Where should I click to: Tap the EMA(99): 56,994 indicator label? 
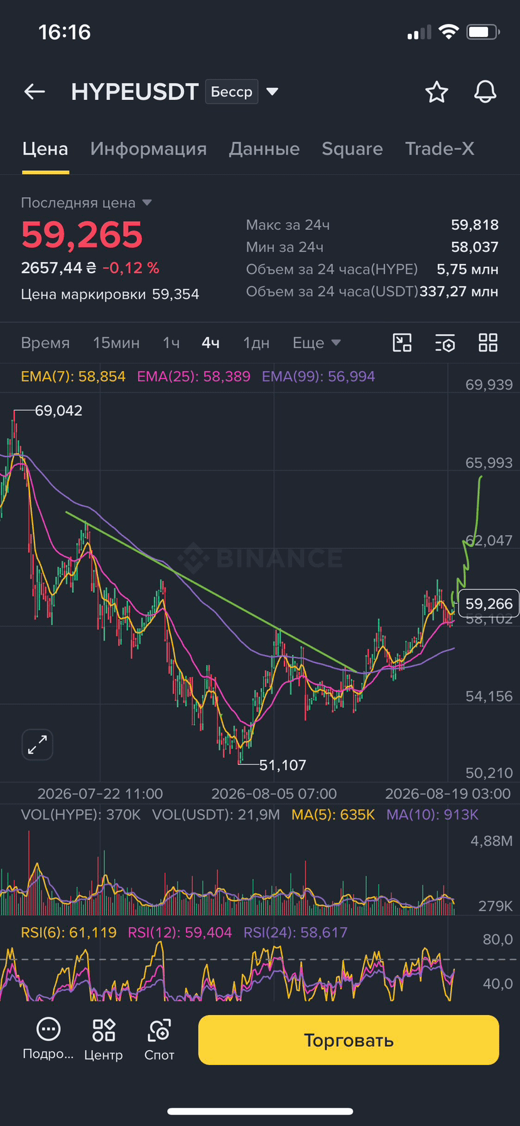[318, 377]
